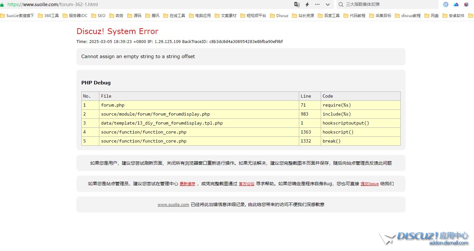
Task: Open the three-dots more options menu
Action: click(317, 4)
